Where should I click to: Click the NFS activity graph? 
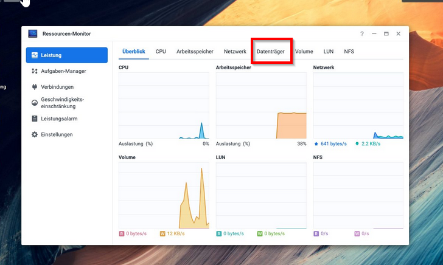(358, 195)
